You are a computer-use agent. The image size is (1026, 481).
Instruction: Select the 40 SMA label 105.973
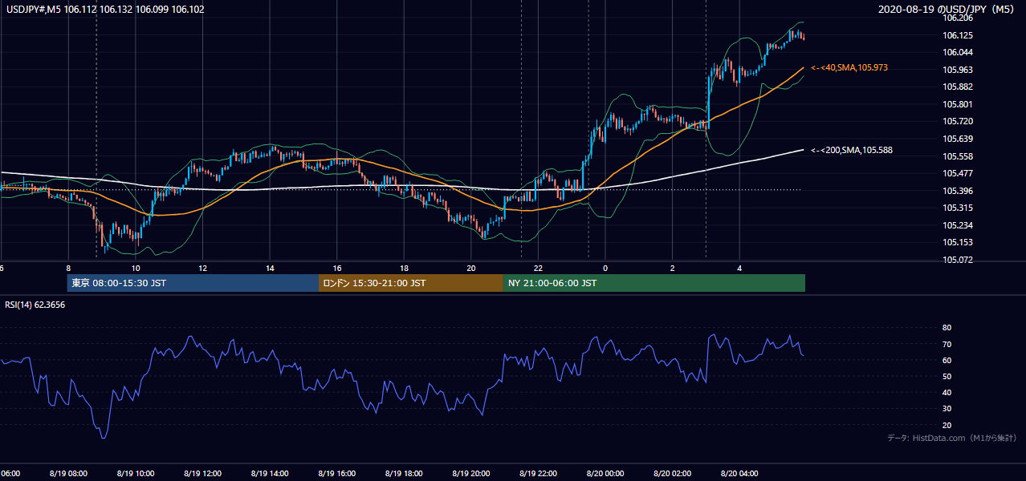[849, 68]
